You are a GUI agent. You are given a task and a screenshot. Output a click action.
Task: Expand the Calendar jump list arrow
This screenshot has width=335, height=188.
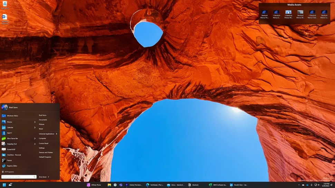pos(35,127)
